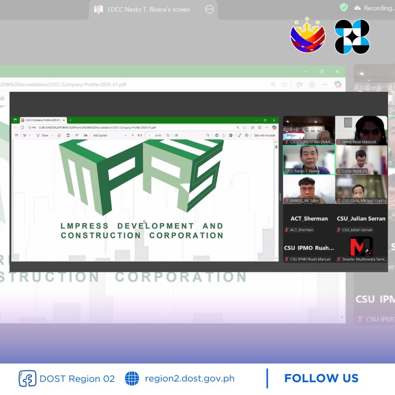Expand the Draw tool dropdown arrow
Viewport: 395px width, 395px height.
[x=52, y=135]
